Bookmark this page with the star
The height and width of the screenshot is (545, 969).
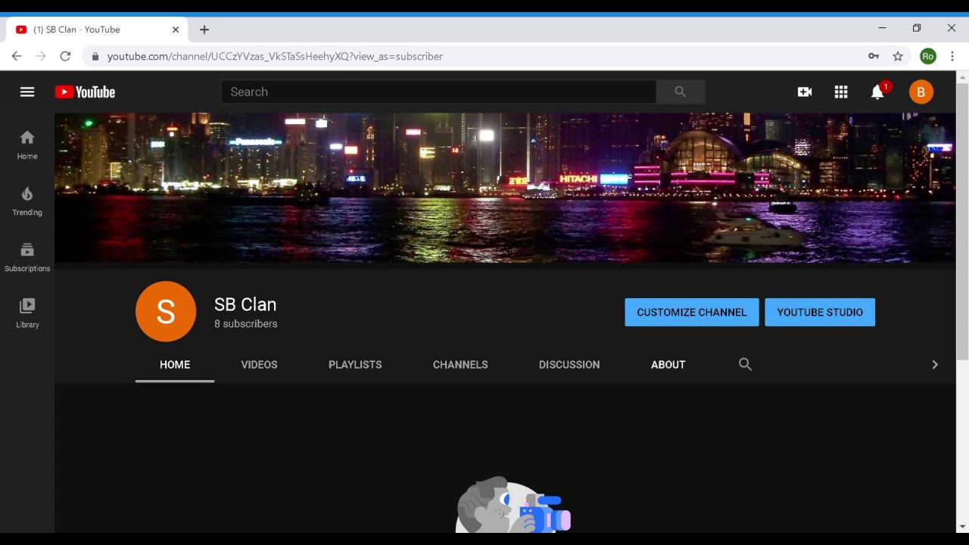click(x=898, y=56)
